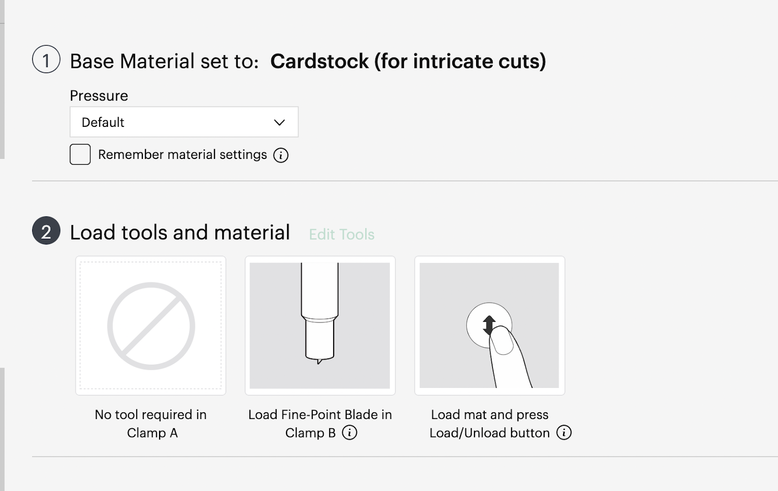The image size is (778, 491).
Task: Click the no-tool prohibited symbol
Action: coord(151,326)
